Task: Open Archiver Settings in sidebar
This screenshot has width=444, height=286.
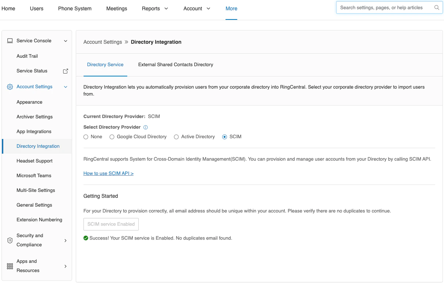Action: point(35,117)
